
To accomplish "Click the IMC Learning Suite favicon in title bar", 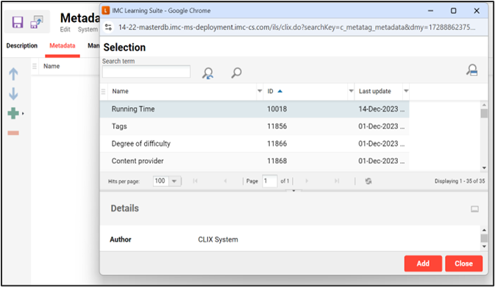I will [x=106, y=10].
